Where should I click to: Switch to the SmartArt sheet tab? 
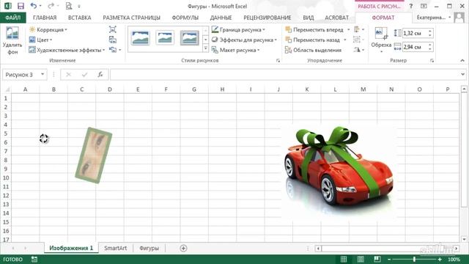[116, 248]
